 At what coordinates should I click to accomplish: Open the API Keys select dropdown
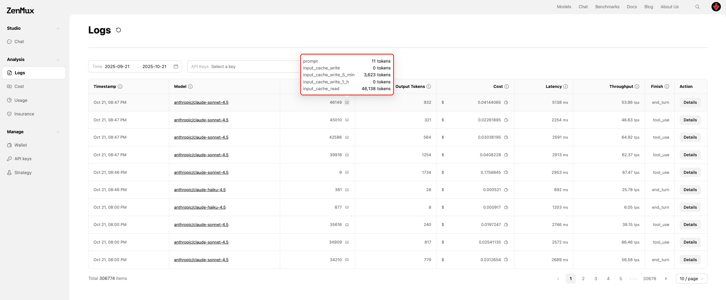pos(243,67)
